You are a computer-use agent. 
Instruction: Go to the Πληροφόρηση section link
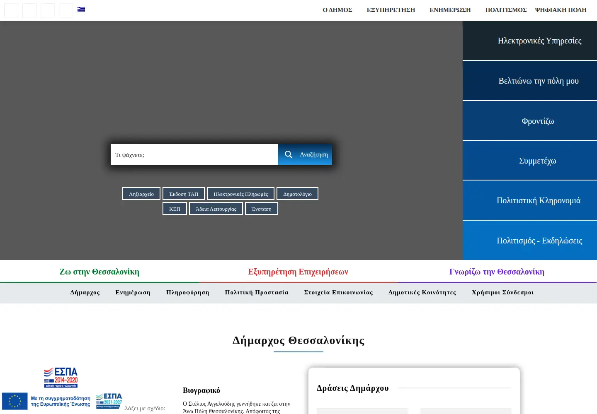coord(188,292)
